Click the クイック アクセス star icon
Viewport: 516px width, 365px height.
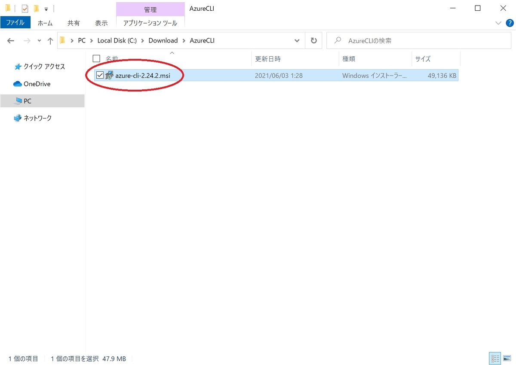(x=18, y=67)
